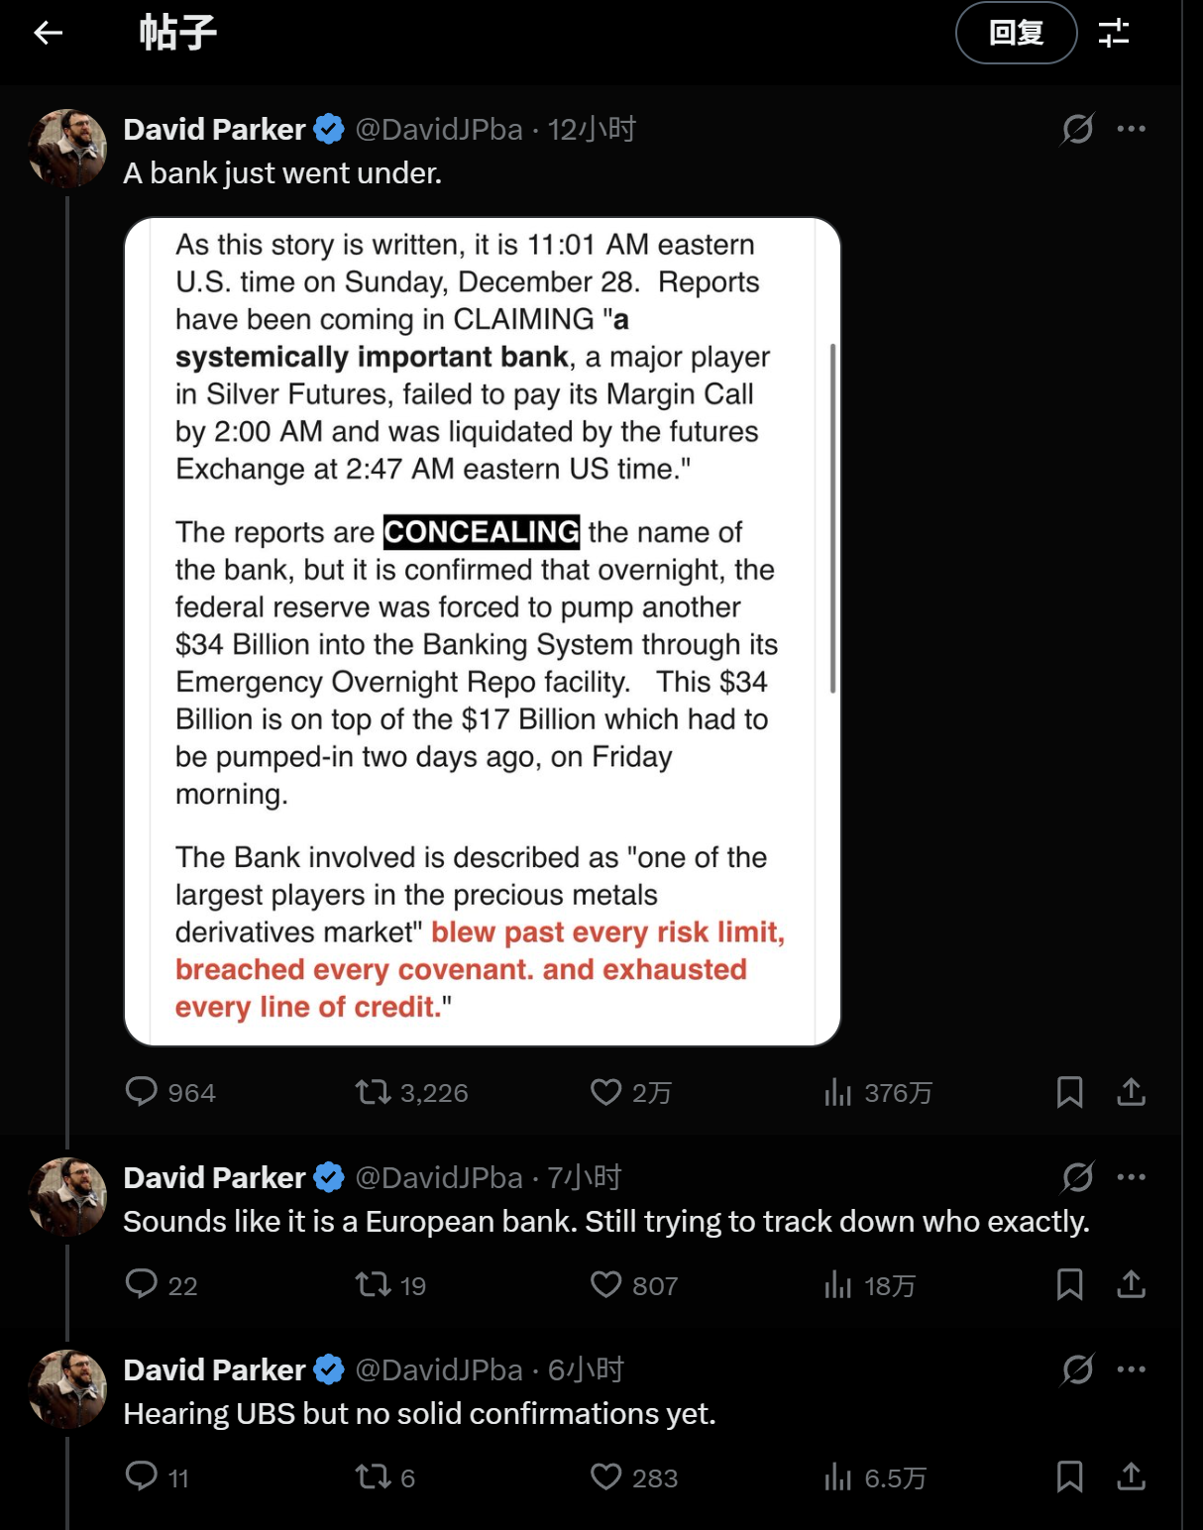Open the embedded news article image
1203x1530 pixels.
483,631
